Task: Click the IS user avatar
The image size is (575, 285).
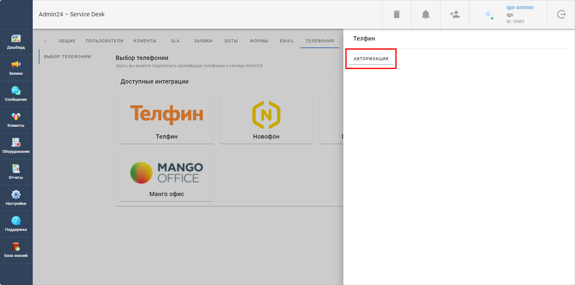Action: coord(488,14)
